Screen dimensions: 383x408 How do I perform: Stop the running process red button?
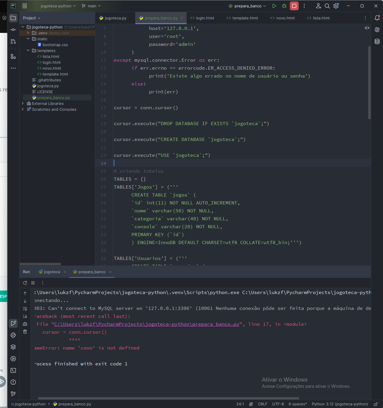point(294,6)
